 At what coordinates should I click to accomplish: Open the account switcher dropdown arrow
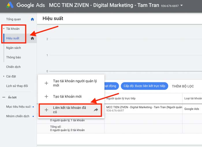pos(182,5)
